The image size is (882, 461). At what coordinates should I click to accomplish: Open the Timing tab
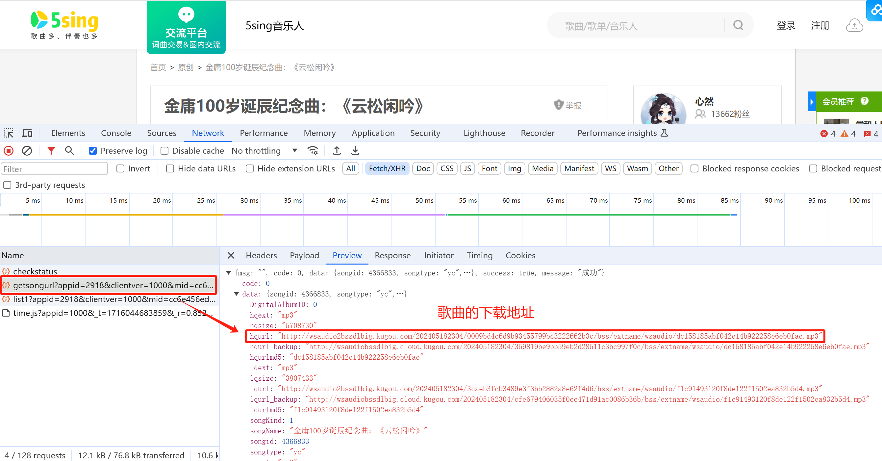coord(480,255)
